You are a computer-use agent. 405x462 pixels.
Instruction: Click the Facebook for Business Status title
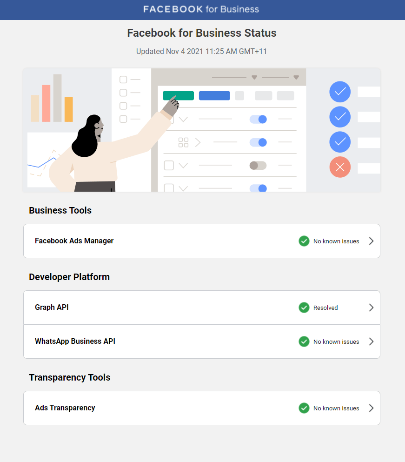pyautogui.click(x=201, y=33)
